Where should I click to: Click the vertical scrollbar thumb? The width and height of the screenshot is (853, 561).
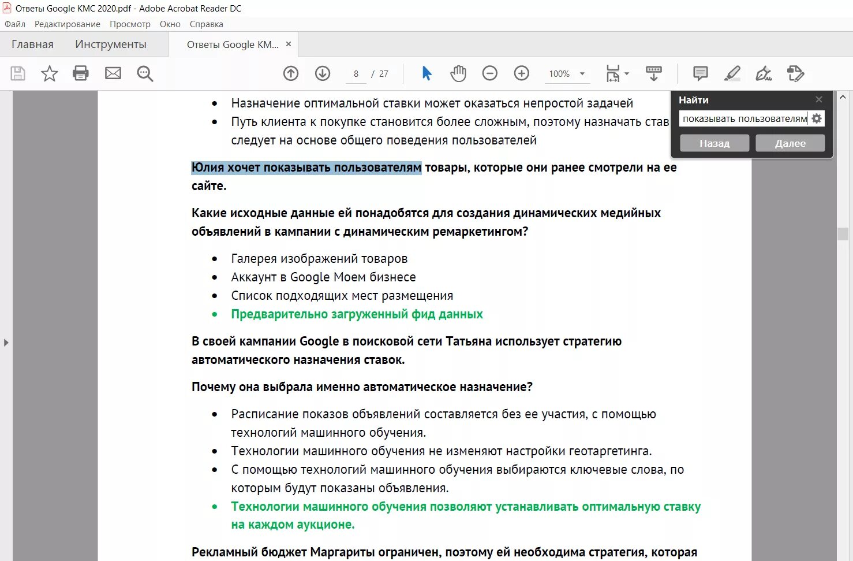pos(843,234)
